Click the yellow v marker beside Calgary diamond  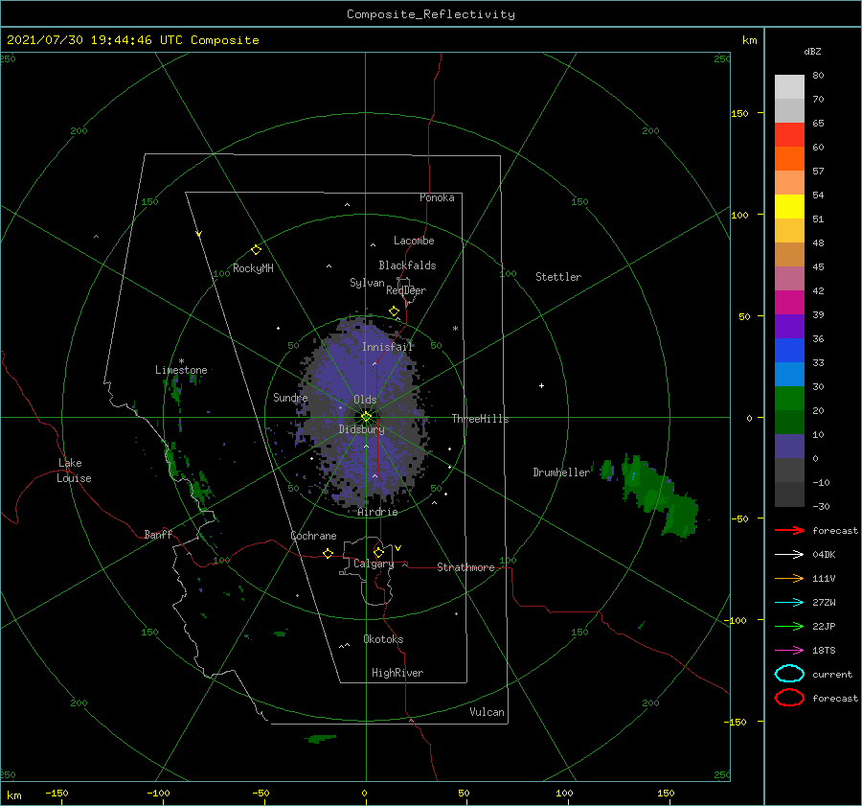[x=398, y=548]
